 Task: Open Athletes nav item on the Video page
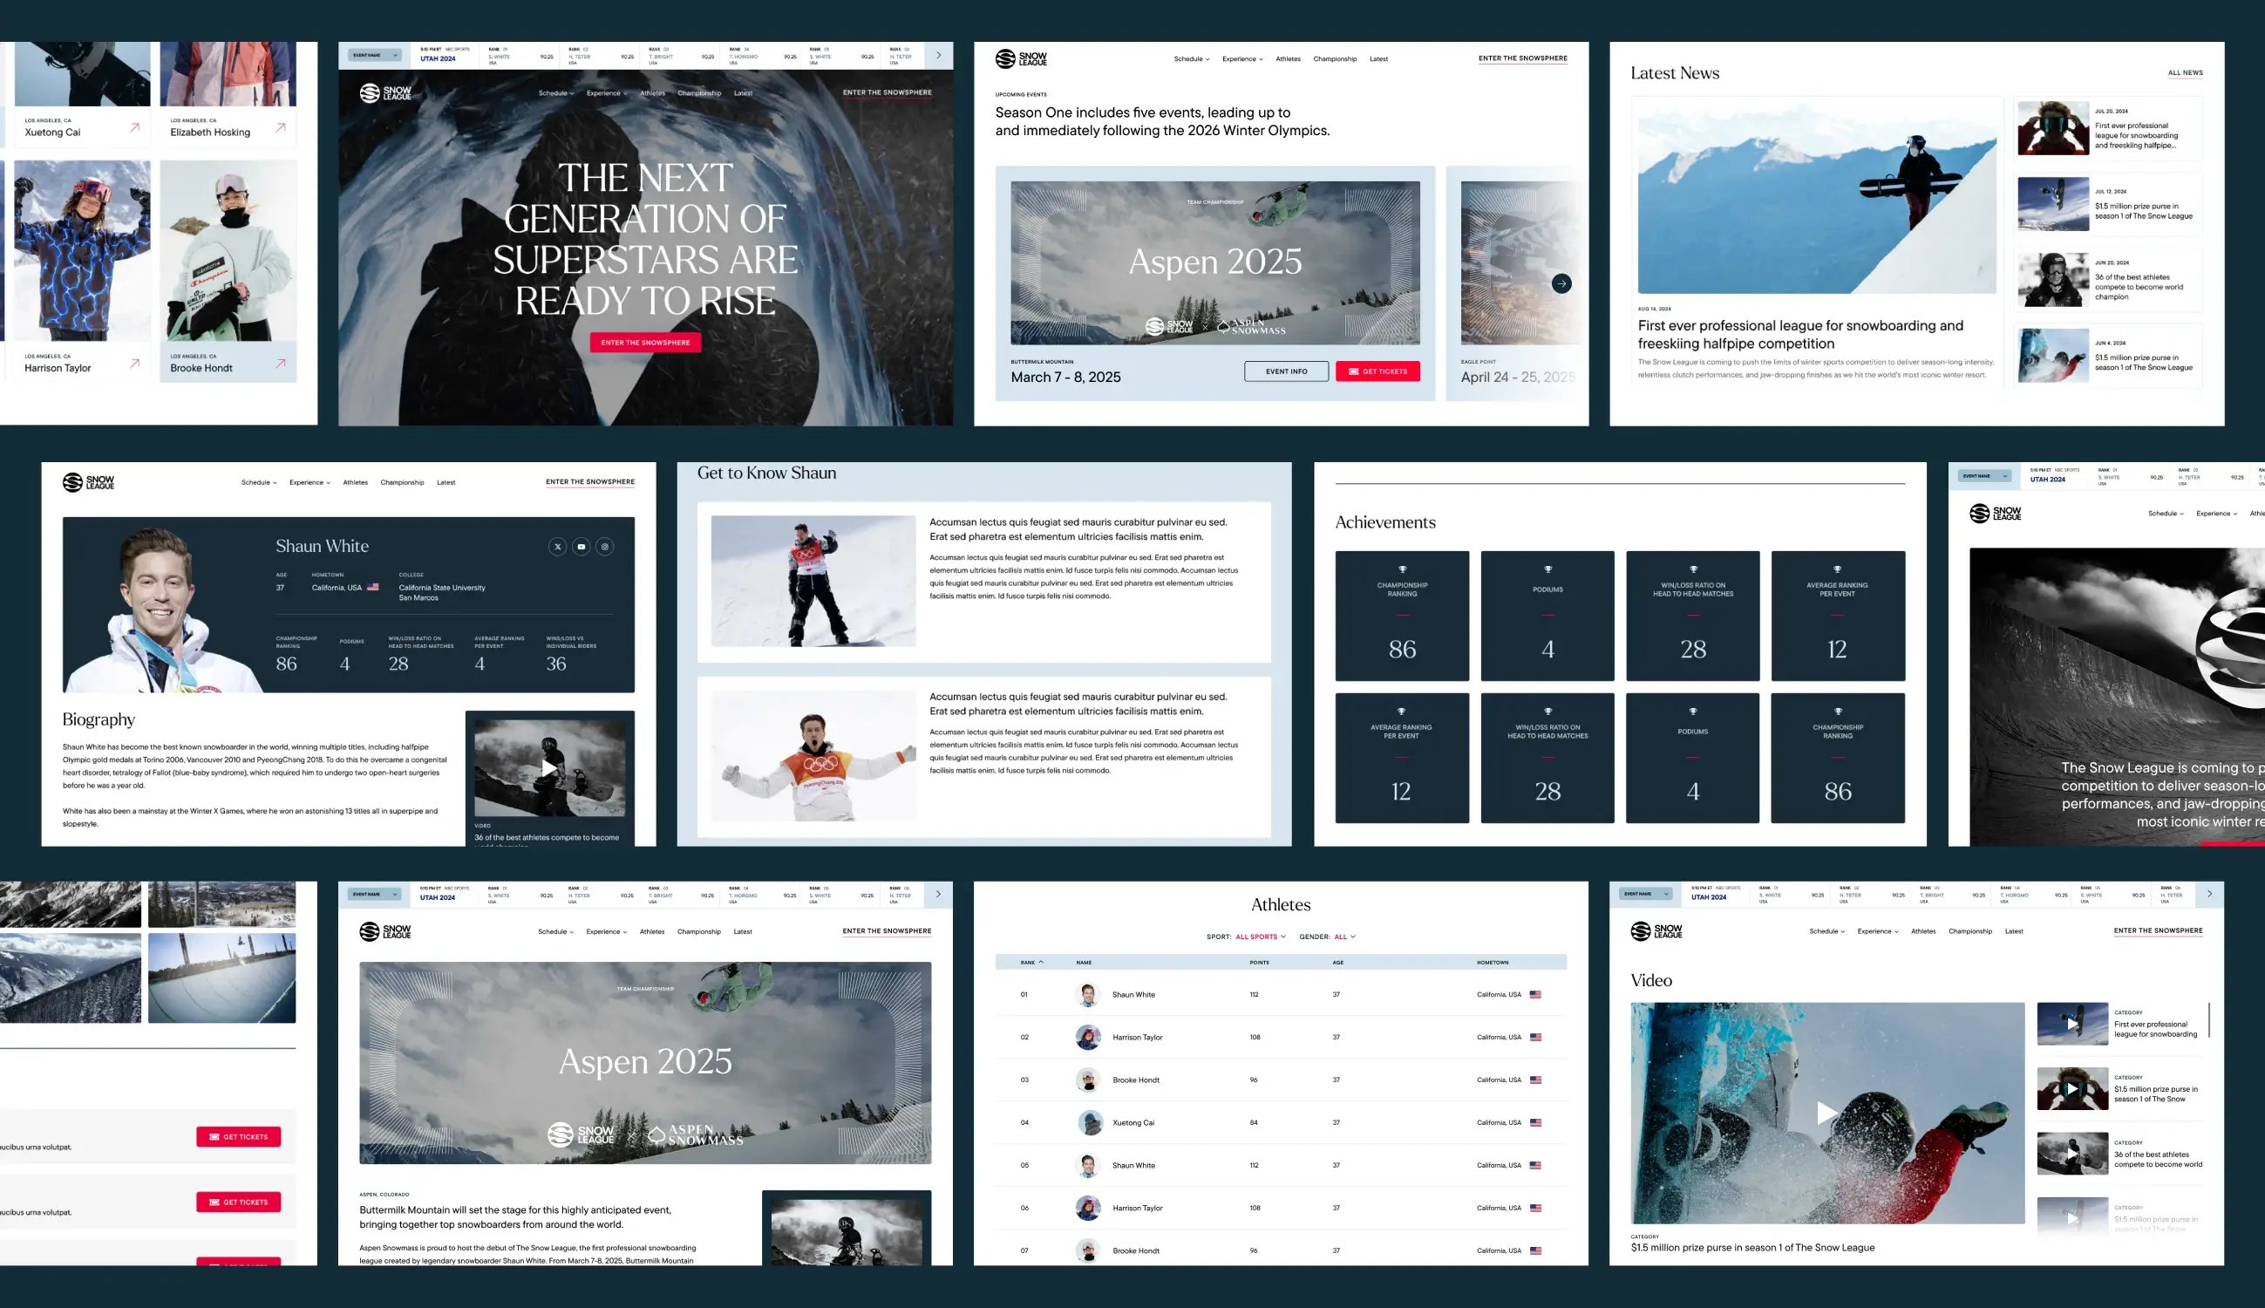pyautogui.click(x=1924, y=931)
